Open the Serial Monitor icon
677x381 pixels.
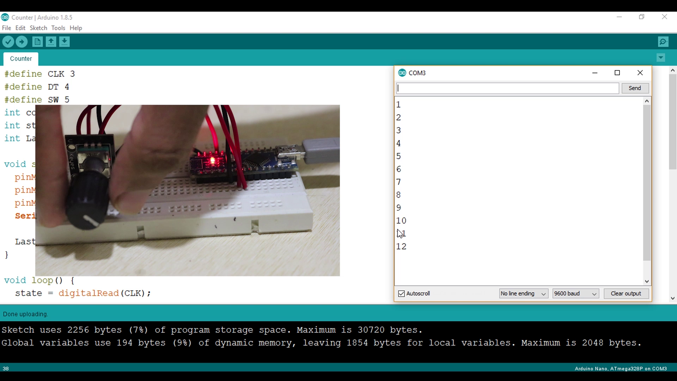[663, 42]
